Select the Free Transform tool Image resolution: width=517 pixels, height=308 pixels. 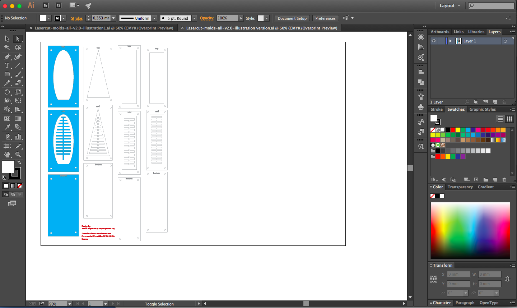[18, 101]
